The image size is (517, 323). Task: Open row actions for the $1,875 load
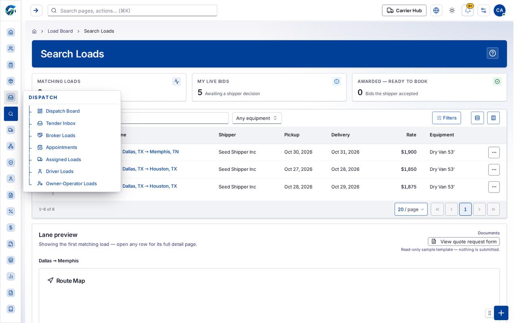pyautogui.click(x=494, y=187)
